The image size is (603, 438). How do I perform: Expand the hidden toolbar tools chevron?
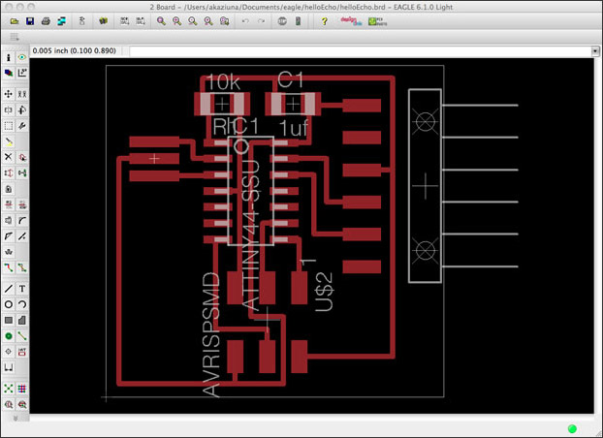pos(16,418)
